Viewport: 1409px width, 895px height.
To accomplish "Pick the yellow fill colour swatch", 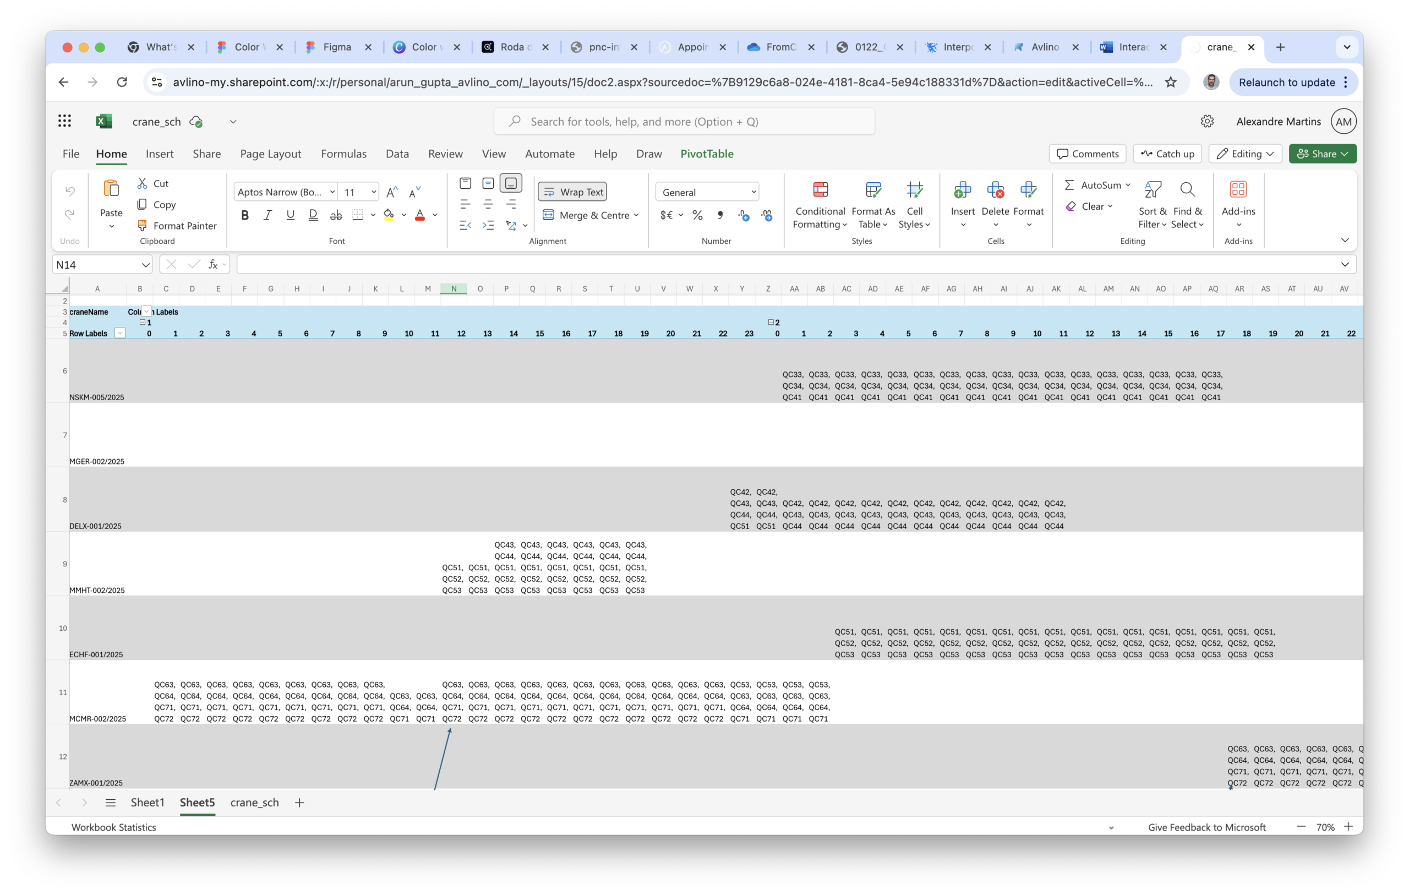I will pyautogui.click(x=389, y=215).
